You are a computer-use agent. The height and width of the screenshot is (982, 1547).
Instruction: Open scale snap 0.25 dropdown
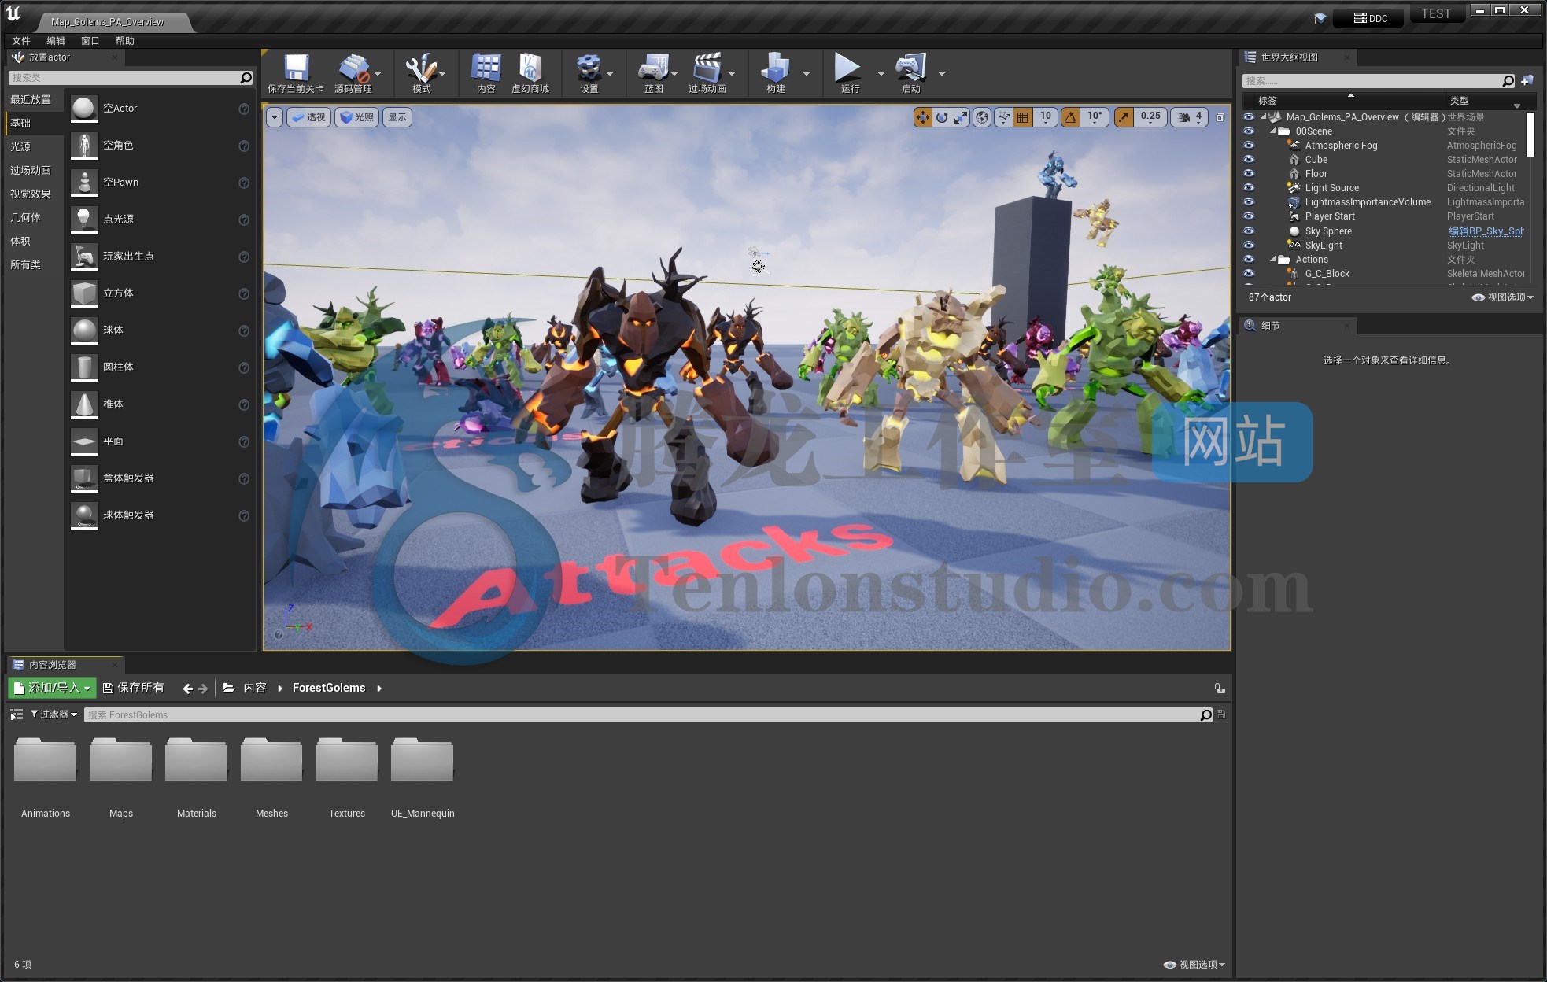coord(1150,117)
